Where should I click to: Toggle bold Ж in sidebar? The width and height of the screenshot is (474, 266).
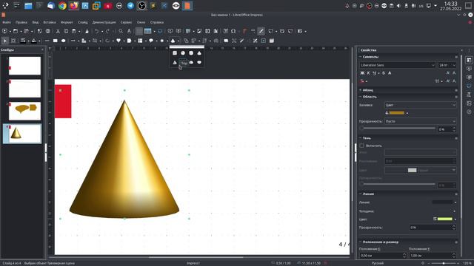(362, 73)
